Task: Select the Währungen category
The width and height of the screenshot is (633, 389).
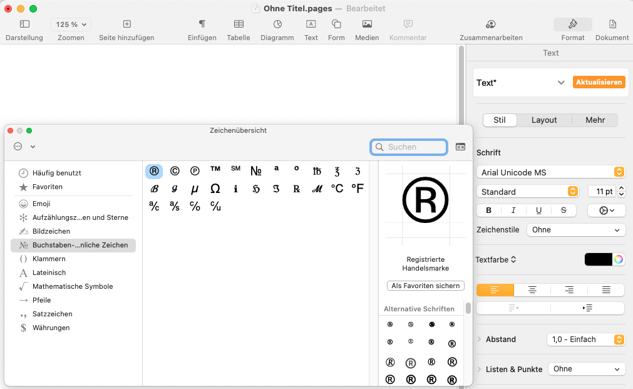Action: (x=51, y=328)
